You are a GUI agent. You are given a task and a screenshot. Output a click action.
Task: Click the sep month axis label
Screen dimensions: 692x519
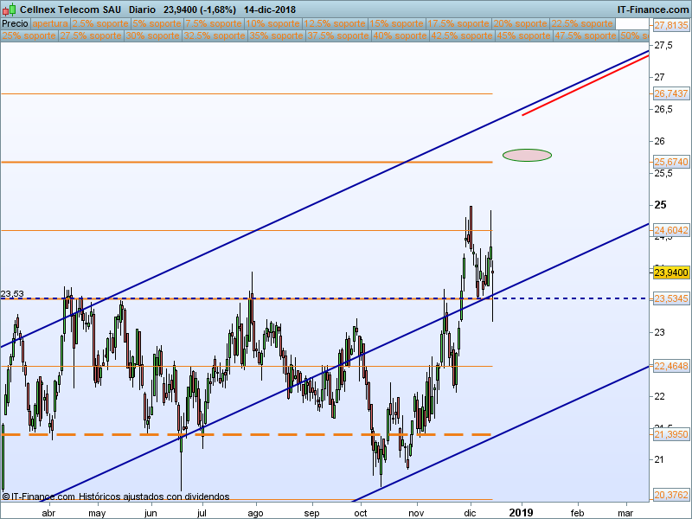point(311,513)
